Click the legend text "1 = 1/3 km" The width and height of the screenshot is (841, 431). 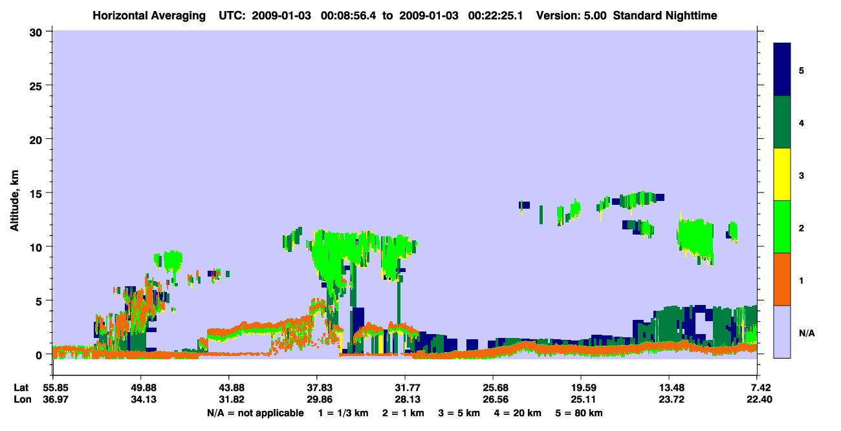344,413
